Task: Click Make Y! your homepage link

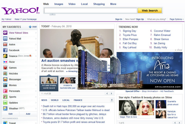Action: click(26, 19)
